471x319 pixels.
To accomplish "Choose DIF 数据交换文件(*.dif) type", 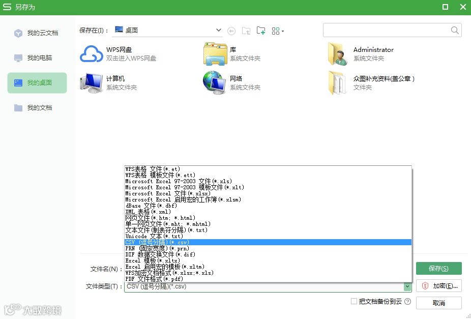I will pos(268,254).
